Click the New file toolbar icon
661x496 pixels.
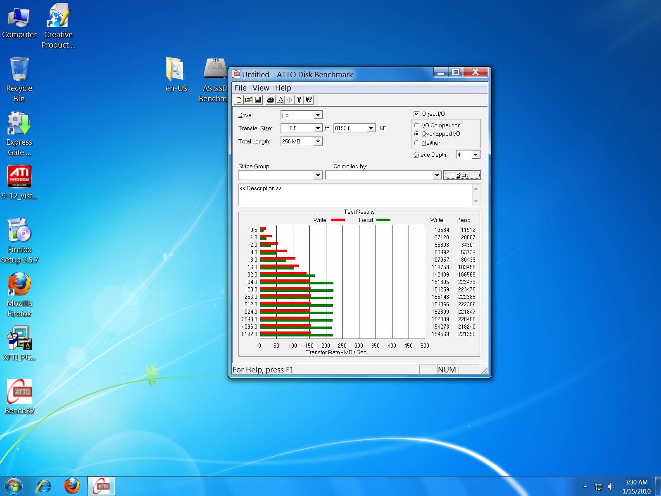[x=239, y=100]
